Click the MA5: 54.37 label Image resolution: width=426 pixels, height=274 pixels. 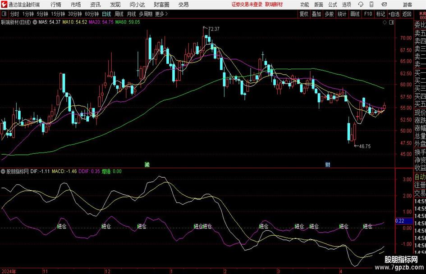point(49,22)
